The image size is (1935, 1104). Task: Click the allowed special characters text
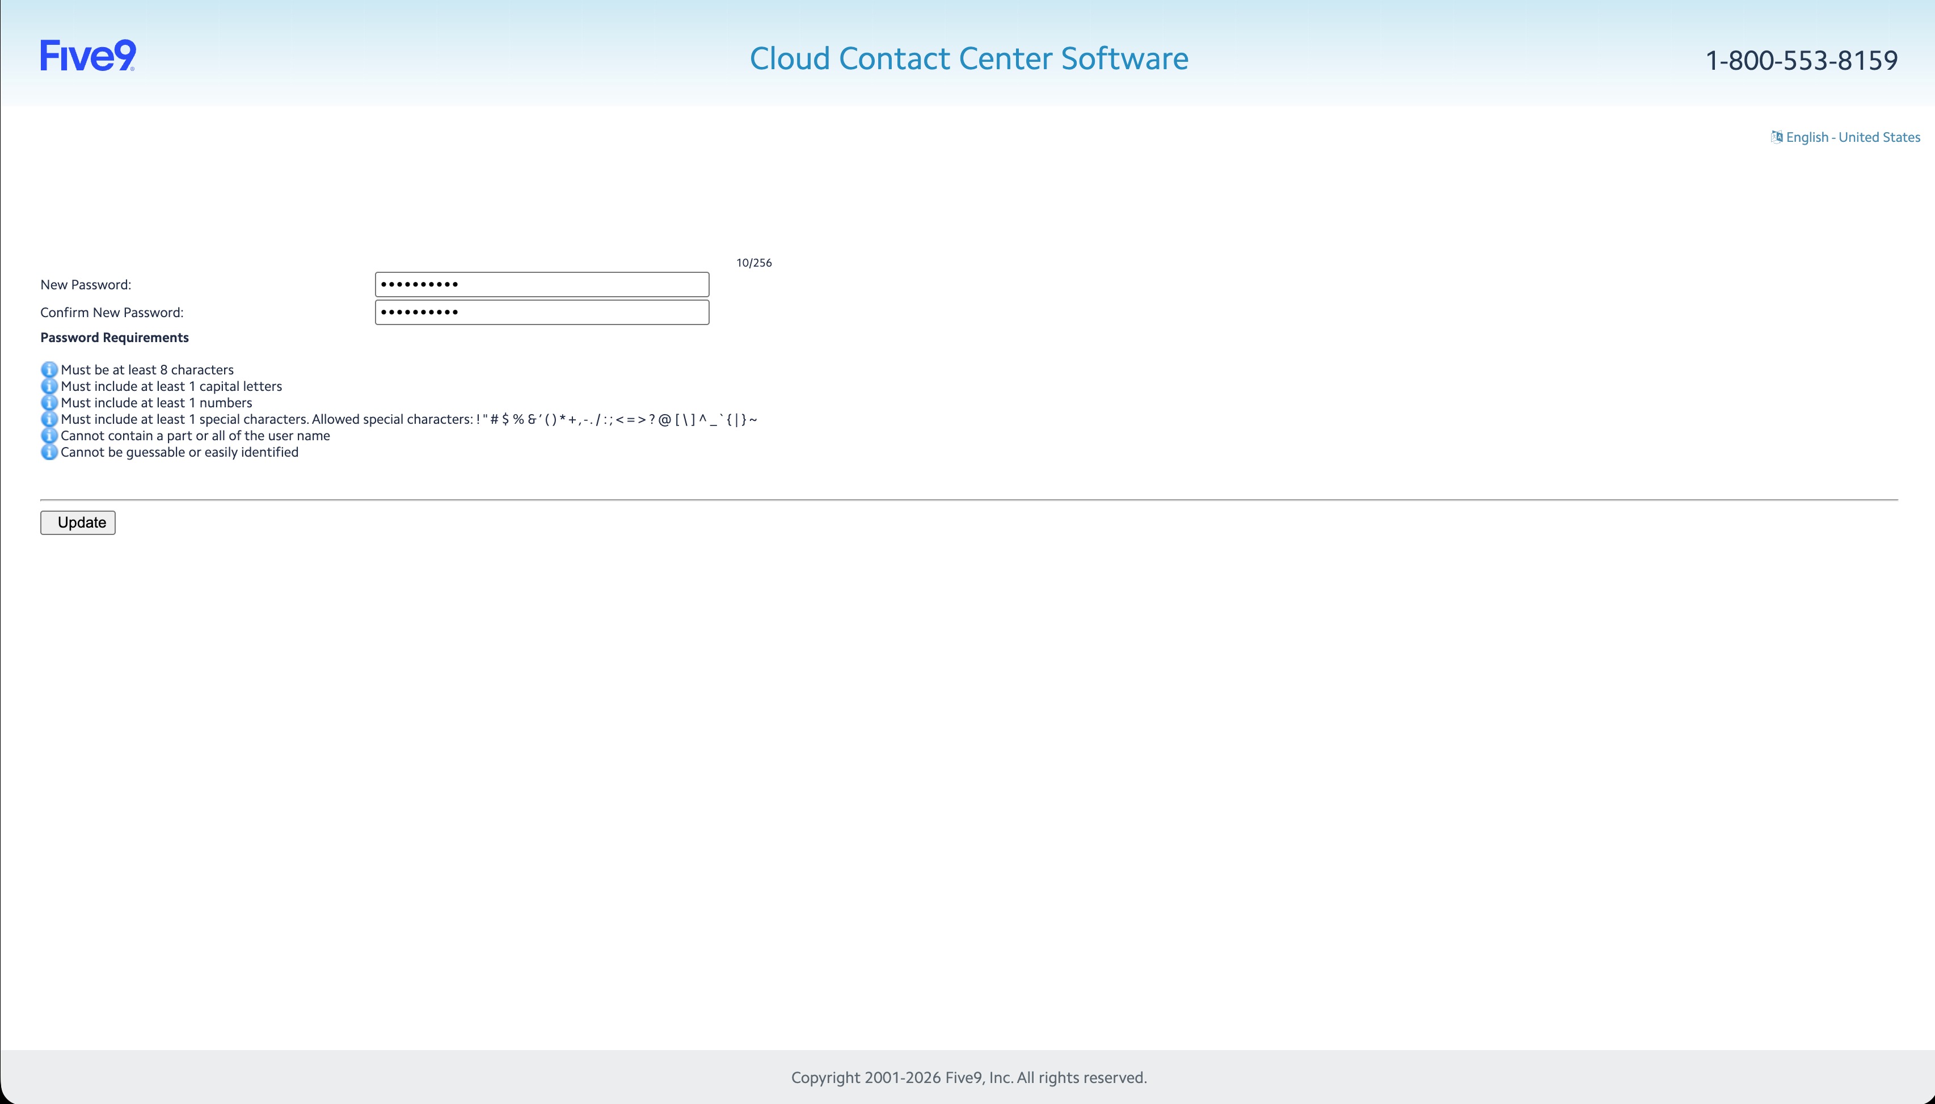pos(534,419)
